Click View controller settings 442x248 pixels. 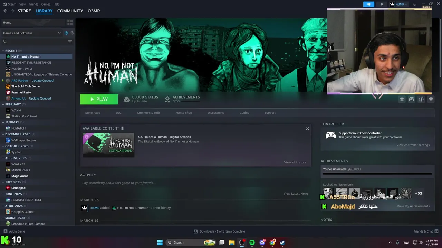coord(413,145)
